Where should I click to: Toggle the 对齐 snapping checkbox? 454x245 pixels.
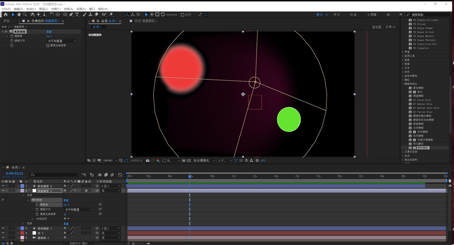click(x=182, y=15)
